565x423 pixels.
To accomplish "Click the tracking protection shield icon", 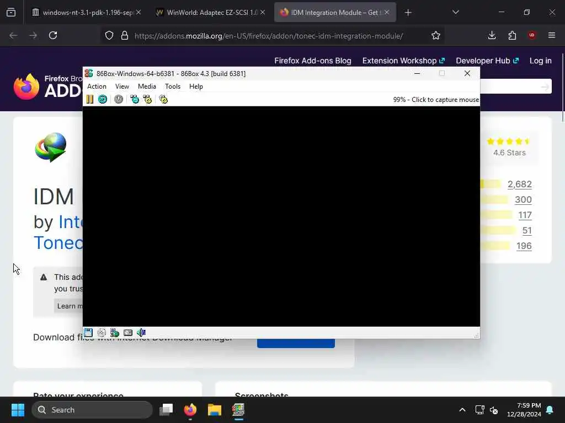I will click(109, 35).
